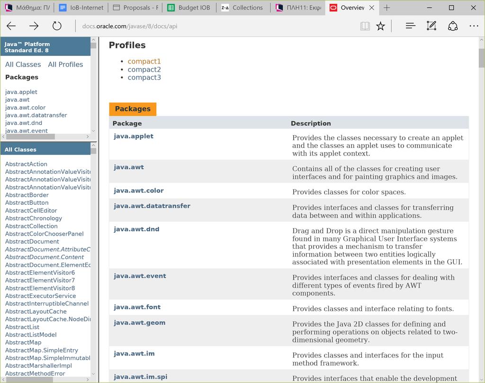Image resolution: width=485 pixels, height=383 pixels.
Task: Open compact1 profile link
Action: [x=144, y=61]
